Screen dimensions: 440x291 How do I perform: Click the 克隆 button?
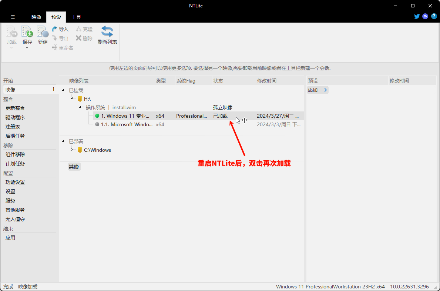click(84, 29)
